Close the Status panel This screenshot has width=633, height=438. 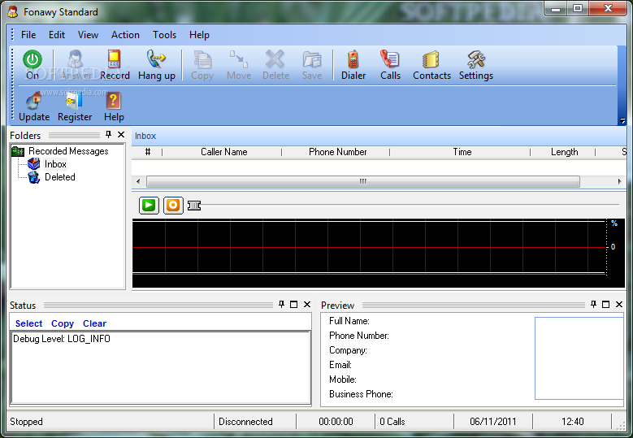(307, 305)
